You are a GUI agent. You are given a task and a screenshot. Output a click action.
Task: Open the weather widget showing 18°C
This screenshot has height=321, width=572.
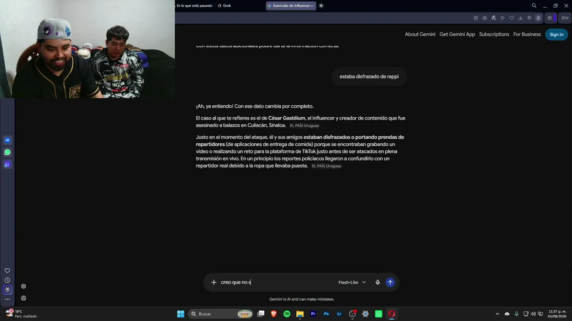(21, 314)
